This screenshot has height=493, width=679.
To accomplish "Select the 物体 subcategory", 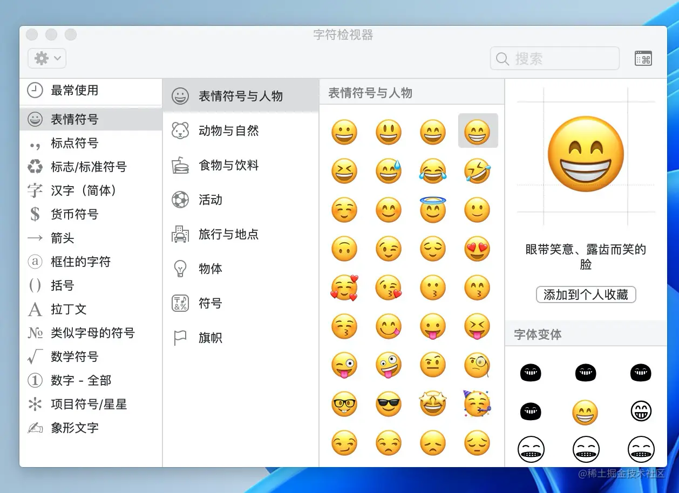I will pos(241,269).
